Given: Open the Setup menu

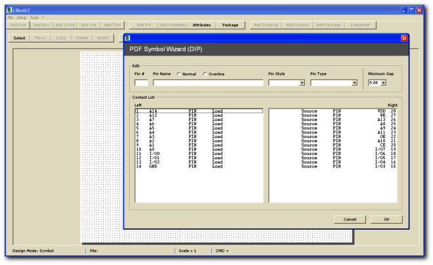Looking at the screenshot, I should pyautogui.click(x=22, y=18).
